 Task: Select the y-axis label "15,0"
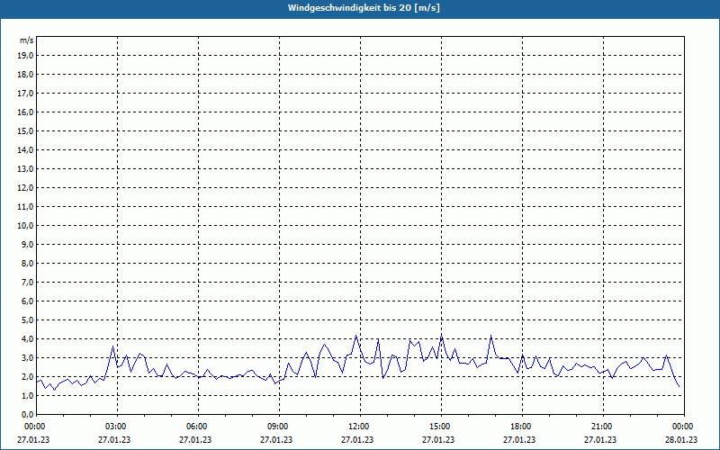point(26,130)
